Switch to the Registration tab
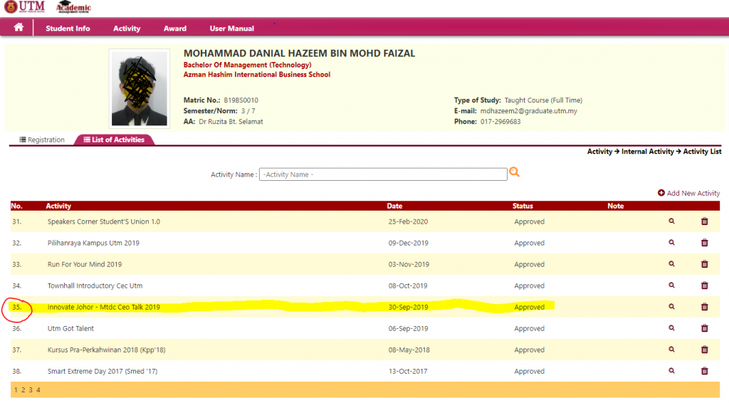Image resolution: width=729 pixels, height=403 pixels. coord(42,140)
